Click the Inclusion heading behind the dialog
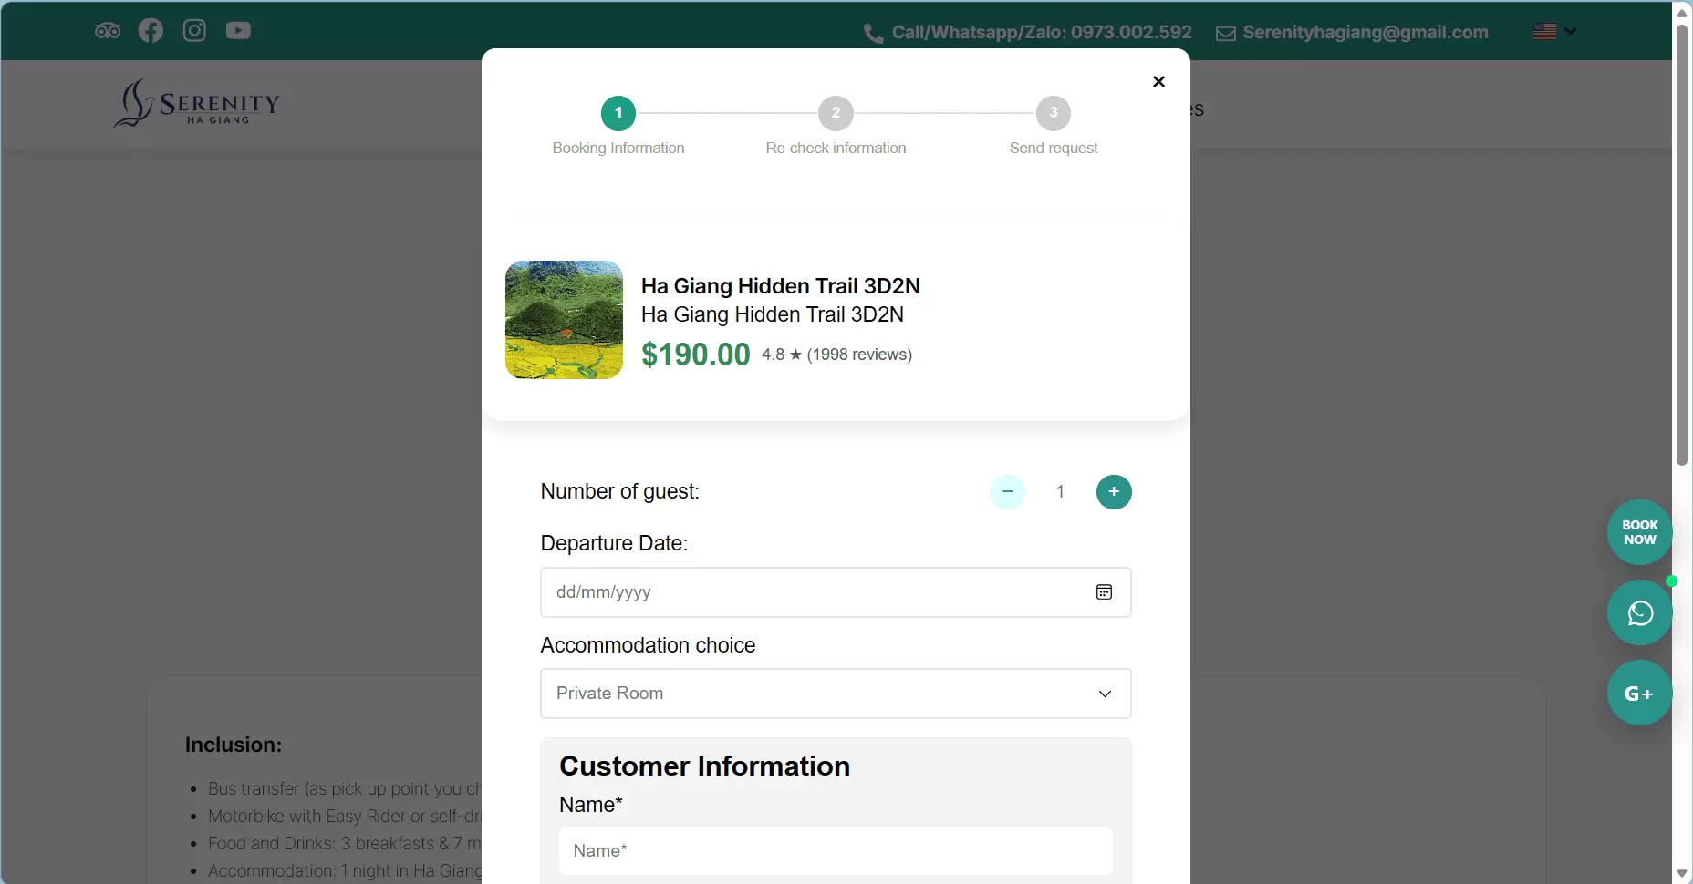This screenshot has width=1693, height=884. coord(234,745)
